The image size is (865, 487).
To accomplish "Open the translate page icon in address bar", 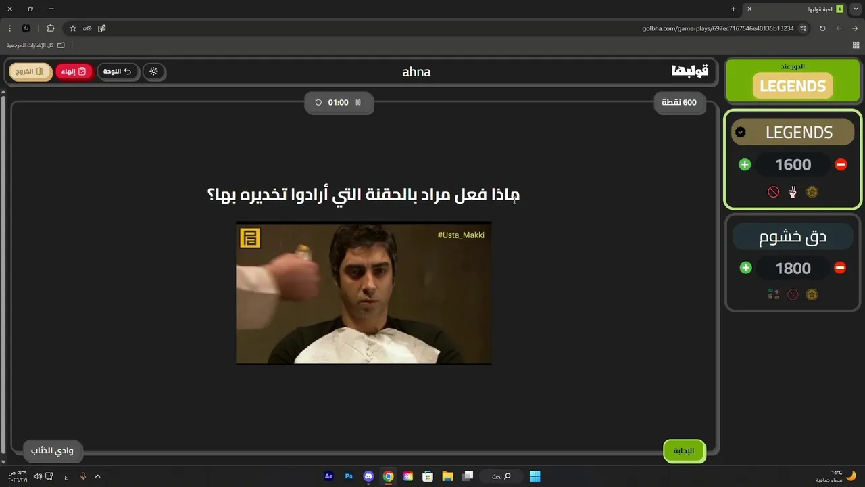I will (x=101, y=28).
